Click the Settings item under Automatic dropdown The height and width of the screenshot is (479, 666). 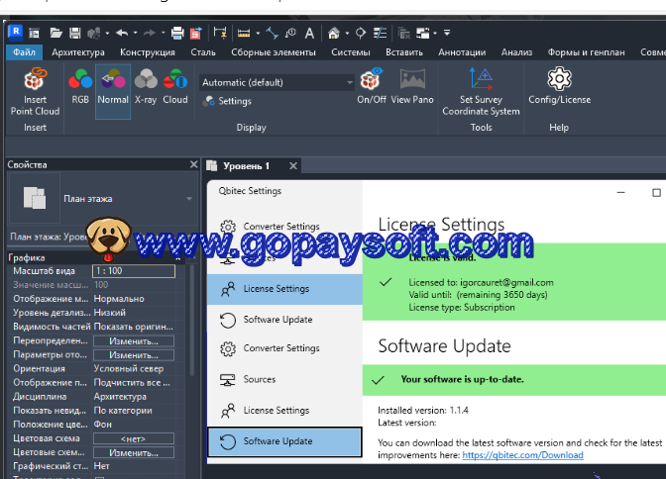[x=228, y=101]
